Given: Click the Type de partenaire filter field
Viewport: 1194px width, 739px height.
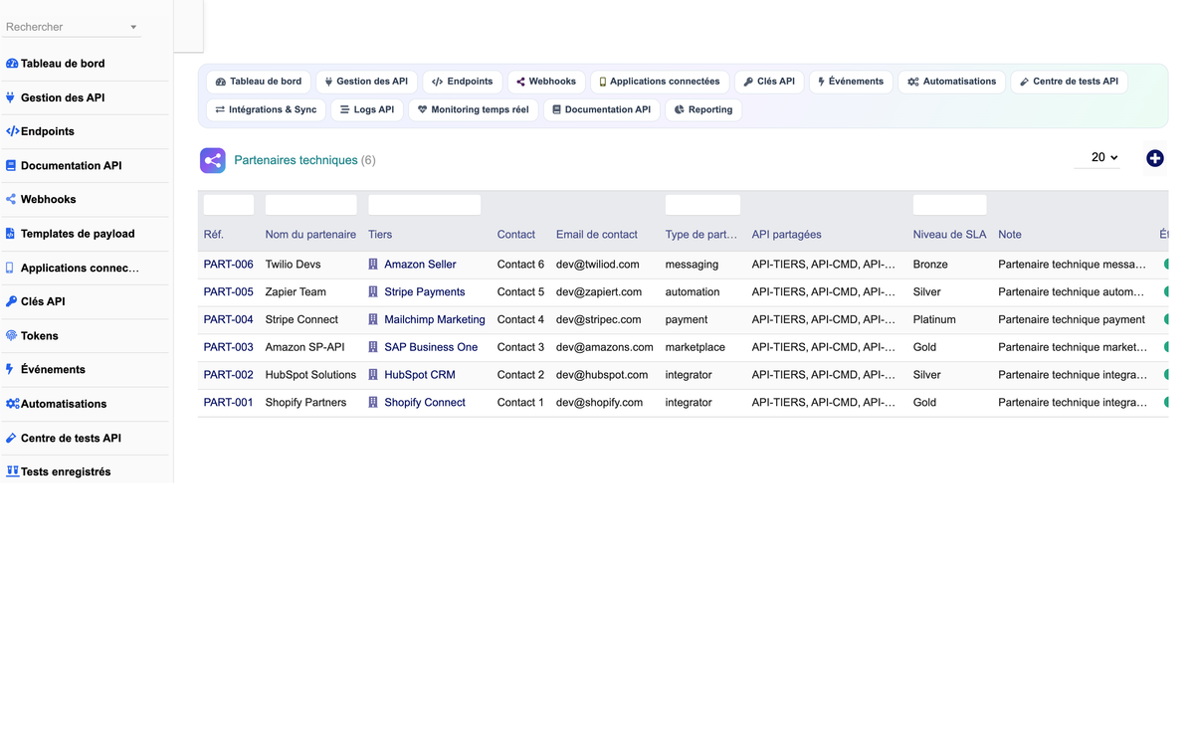Looking at the screenshot, I should tap(702, 205).
